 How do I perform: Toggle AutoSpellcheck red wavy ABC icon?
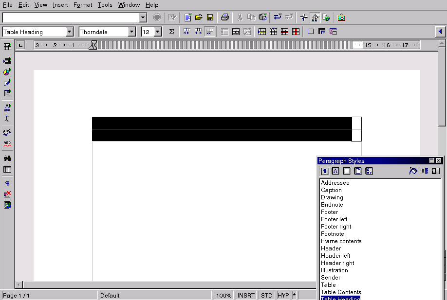tap(7, 144)
